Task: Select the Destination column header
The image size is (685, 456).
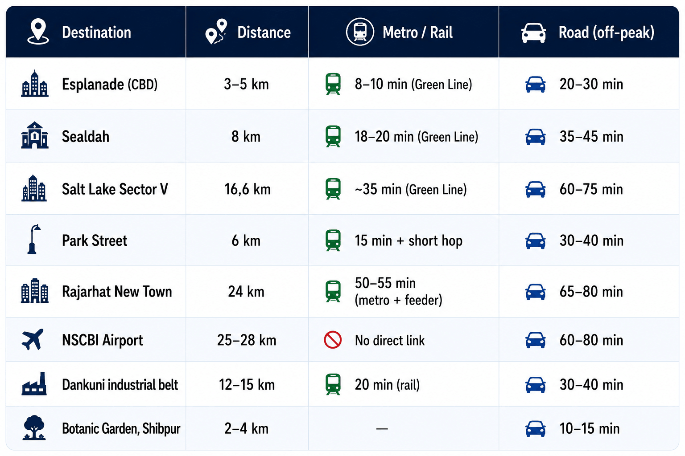Action: point(96,32)
